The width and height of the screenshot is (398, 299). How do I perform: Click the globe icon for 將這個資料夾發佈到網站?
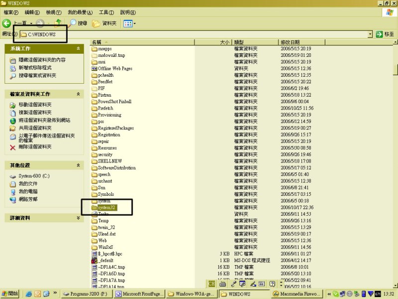point(13,121)
